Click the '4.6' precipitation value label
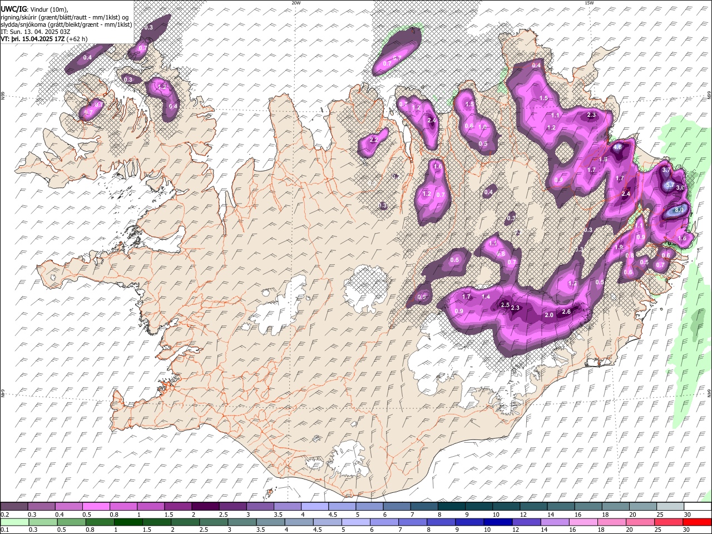The height and width of the screenshot is (534, 712). [617, 147]
